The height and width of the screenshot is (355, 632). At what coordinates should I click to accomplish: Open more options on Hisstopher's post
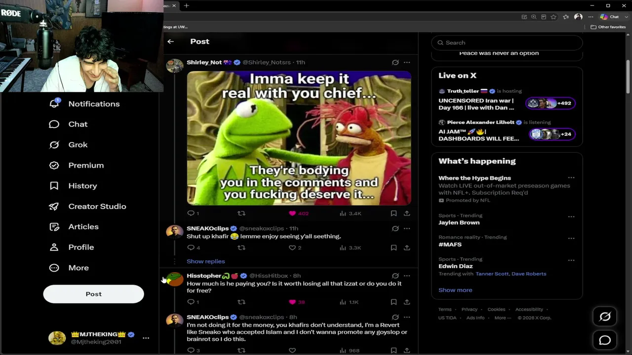407,276
